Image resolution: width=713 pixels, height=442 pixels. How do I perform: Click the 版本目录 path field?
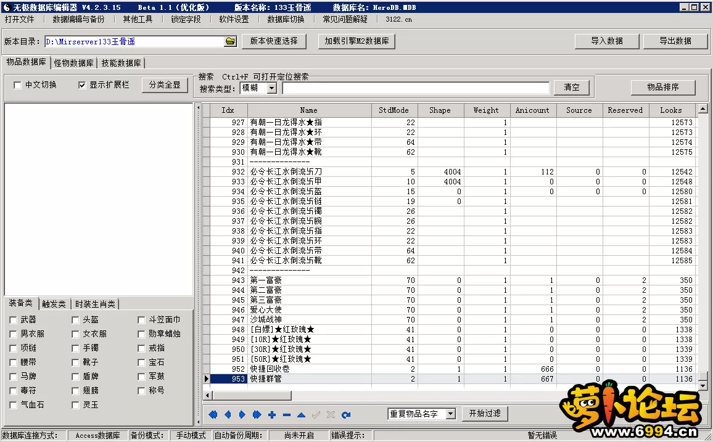pos(134,41)
